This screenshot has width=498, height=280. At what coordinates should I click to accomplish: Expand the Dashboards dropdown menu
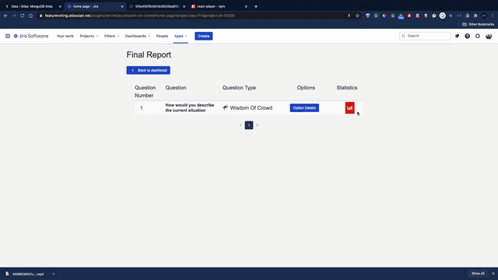coord(138,37)
